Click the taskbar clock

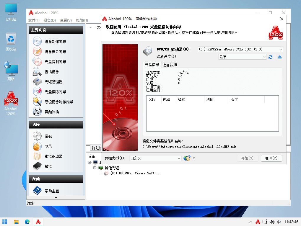click(291, 222)
